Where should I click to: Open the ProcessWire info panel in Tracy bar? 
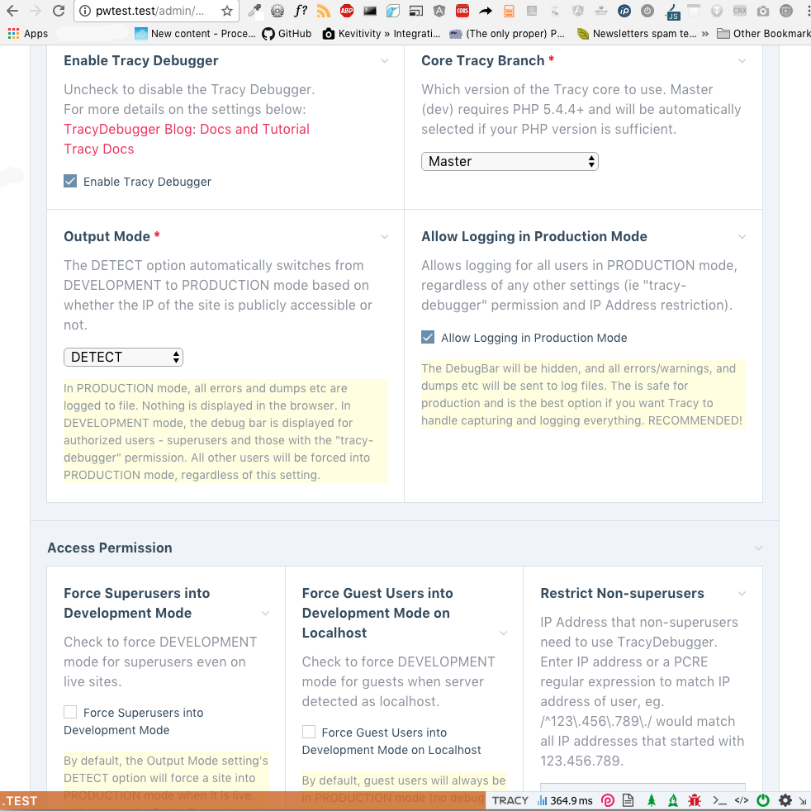608,800
